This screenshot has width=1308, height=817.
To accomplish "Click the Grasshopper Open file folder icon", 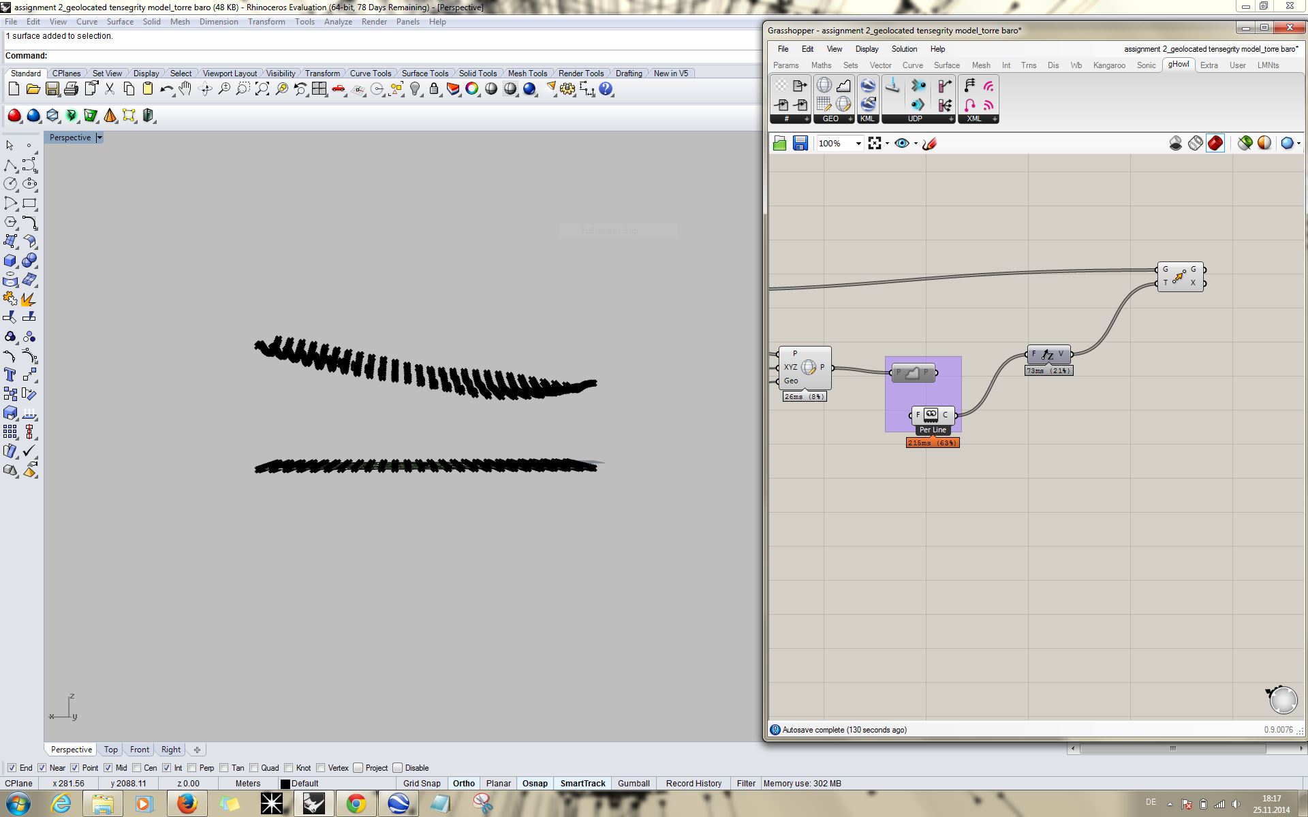I will 780,143.
